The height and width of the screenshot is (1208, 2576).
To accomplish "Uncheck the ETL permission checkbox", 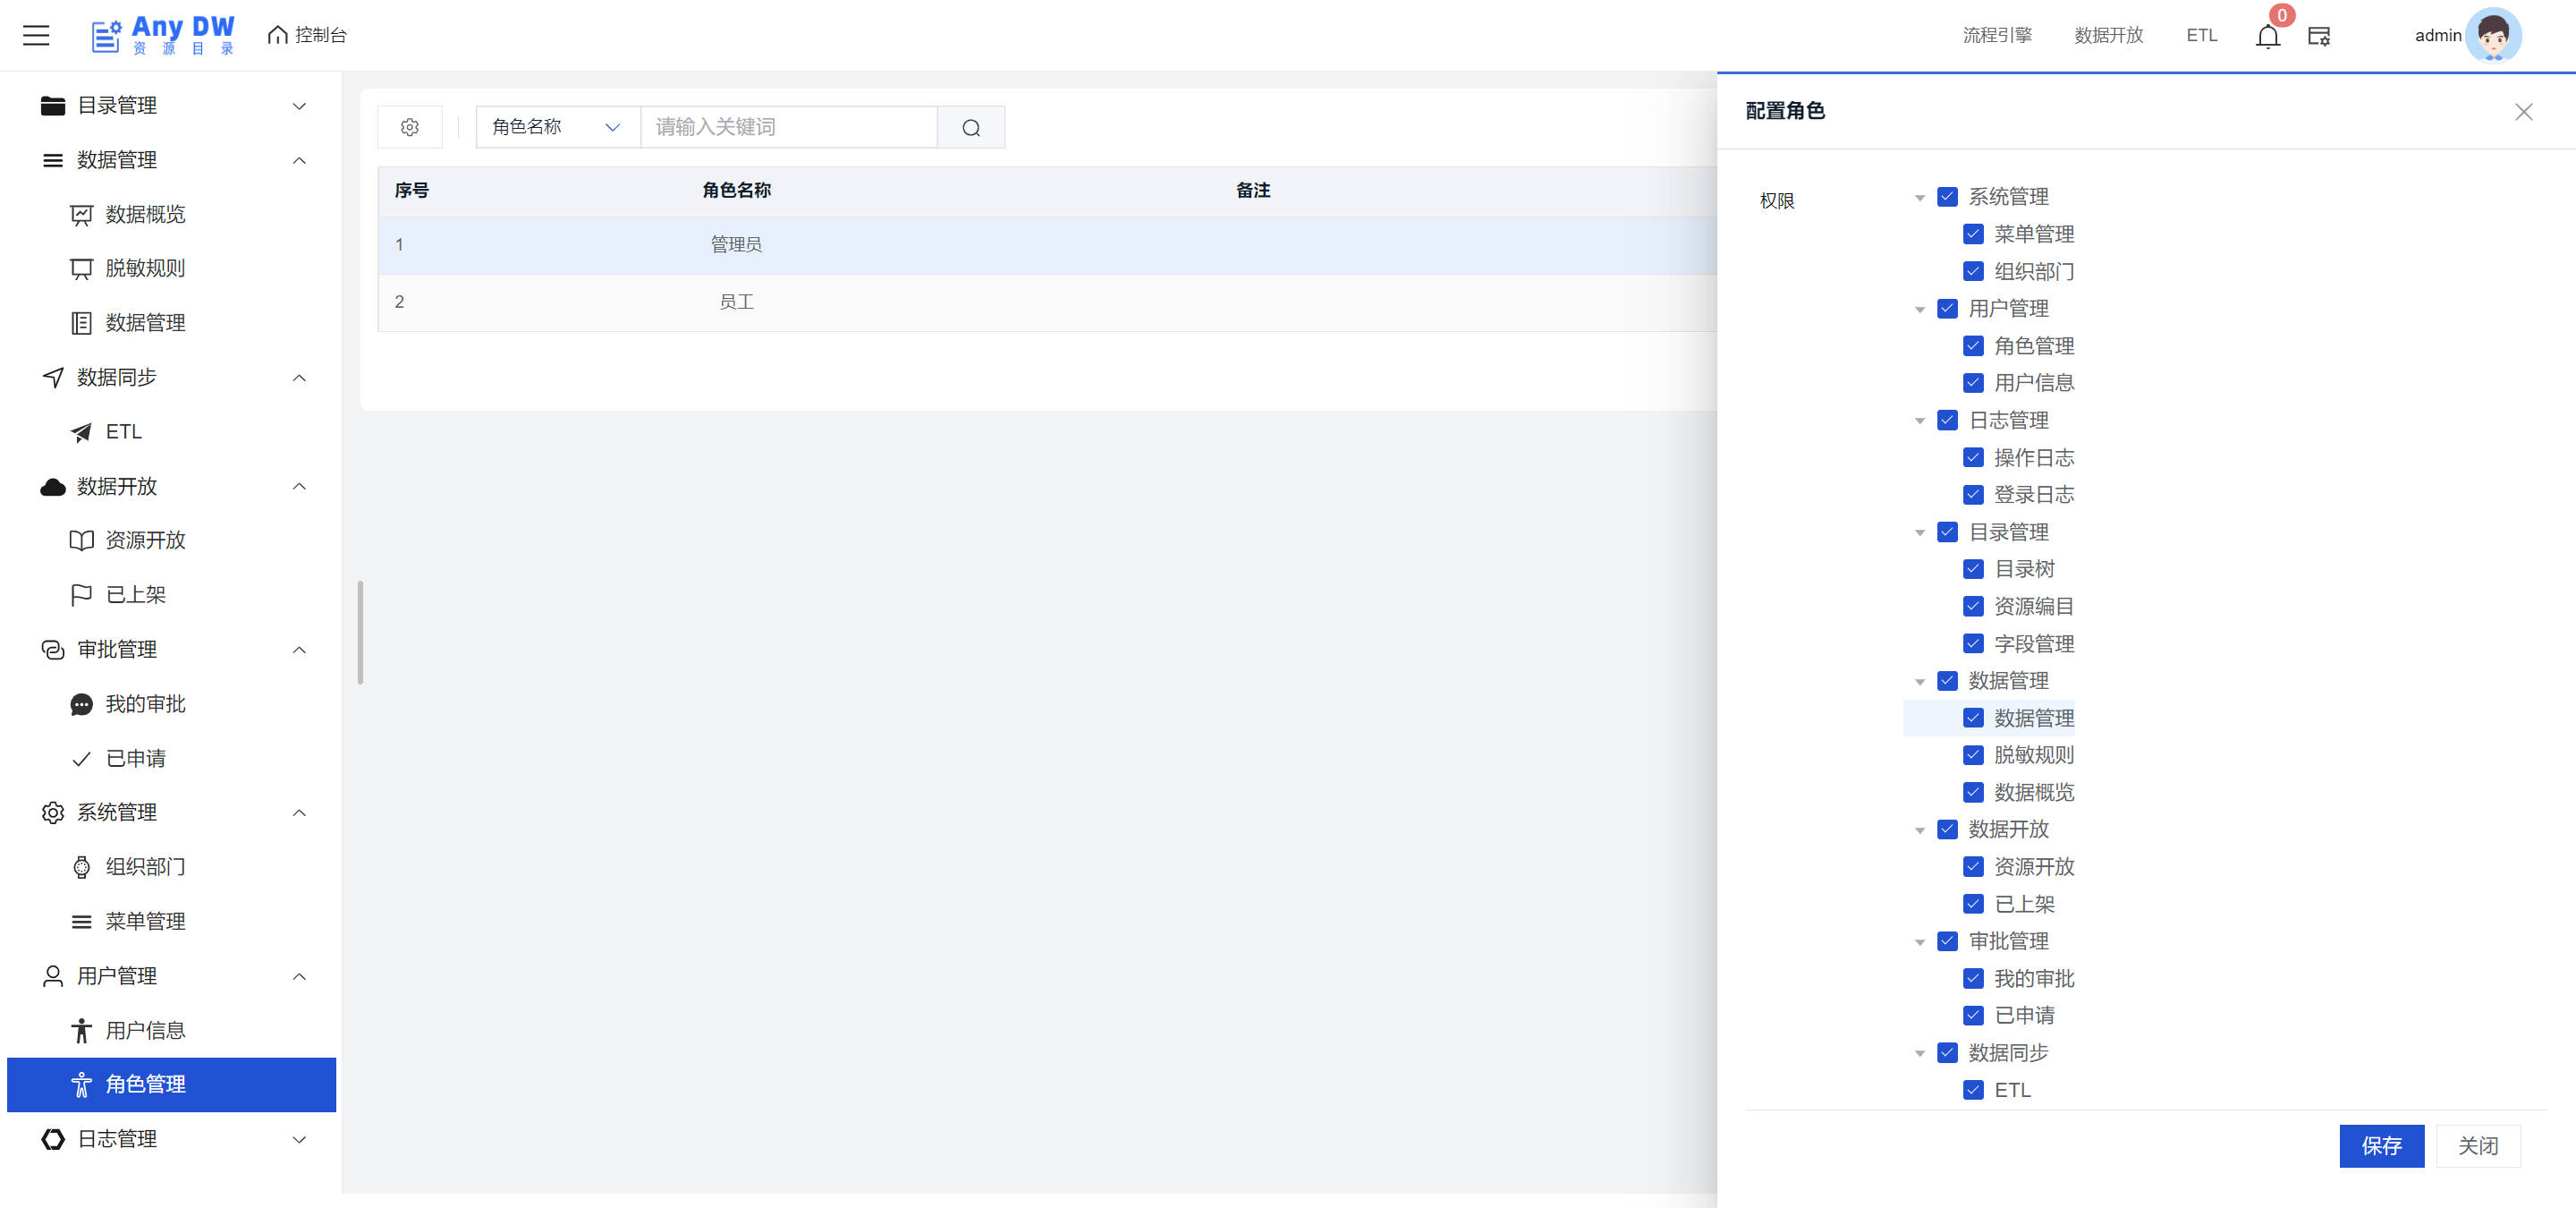I will pos(1973,1090).
